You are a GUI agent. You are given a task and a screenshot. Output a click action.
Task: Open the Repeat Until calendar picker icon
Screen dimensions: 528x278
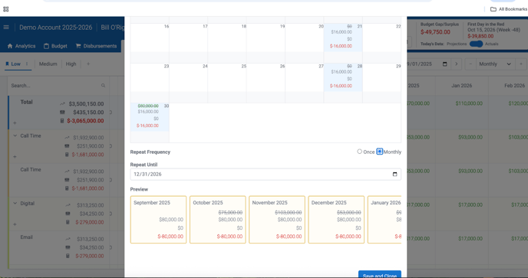coord(394,174)
